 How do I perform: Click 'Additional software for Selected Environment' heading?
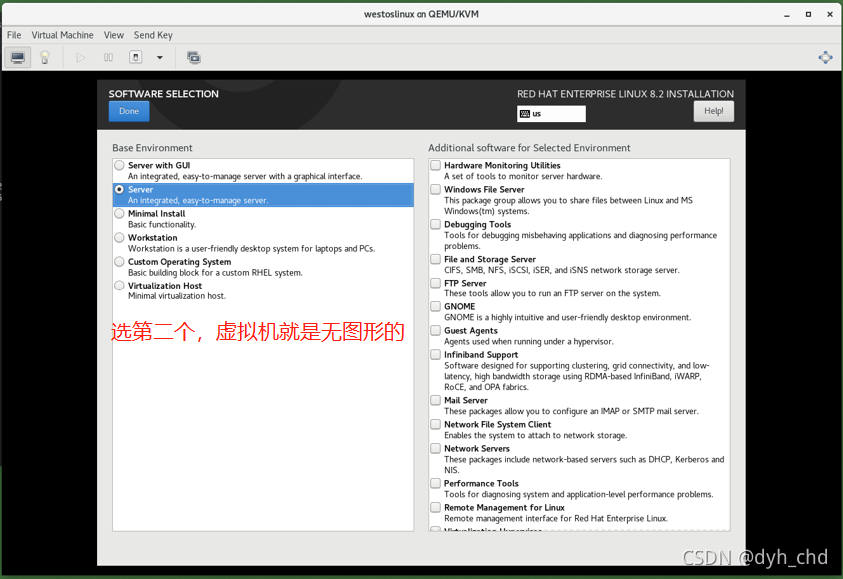point(529,148)
